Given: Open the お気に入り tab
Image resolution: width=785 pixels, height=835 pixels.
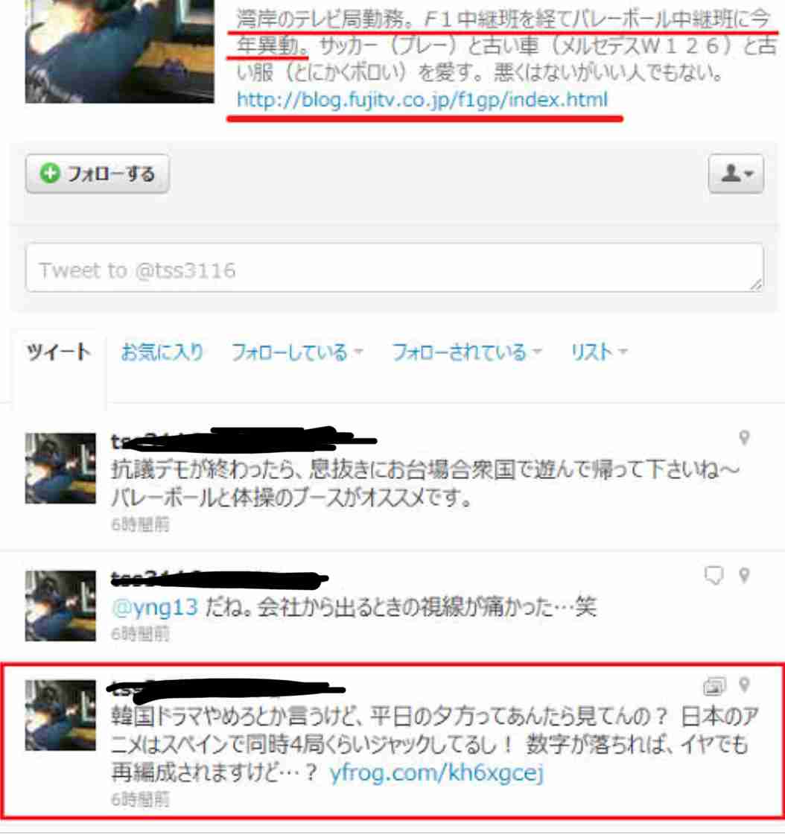Looking at the screenshot, I should click(x=162, y=352).
